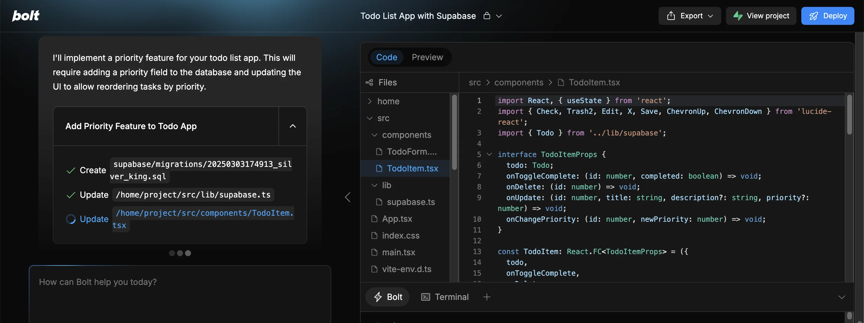Switch to the Preview tab
Screen dimensions: 864x323
[x=427, y=57]
